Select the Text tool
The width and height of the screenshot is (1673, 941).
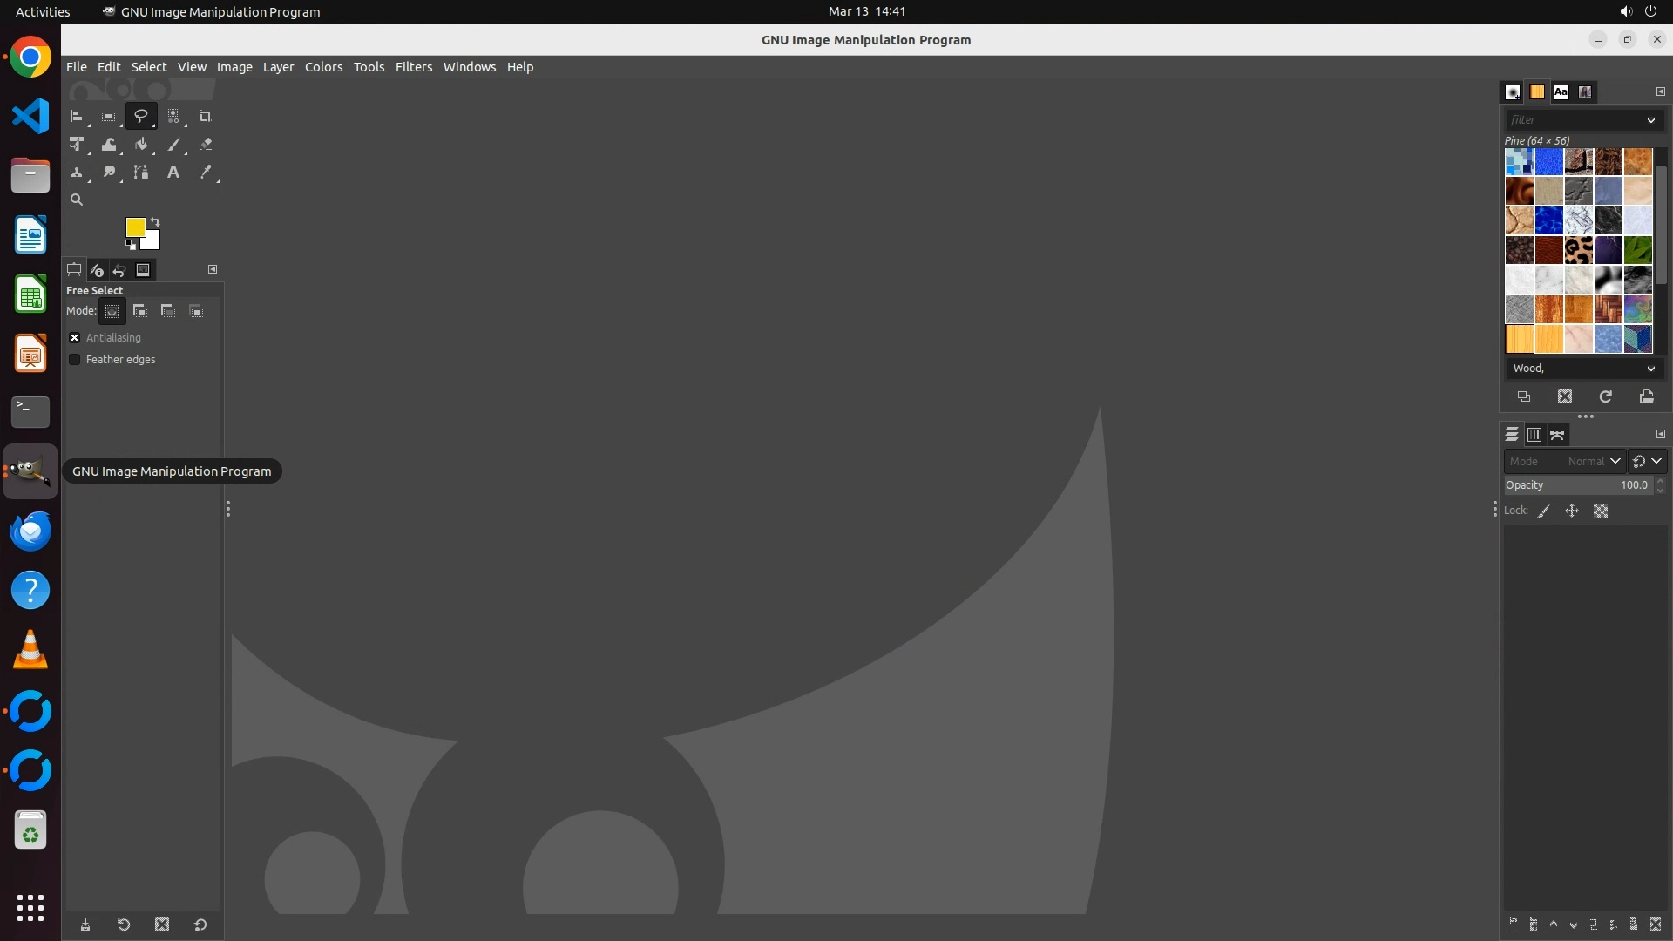[173, 173]
